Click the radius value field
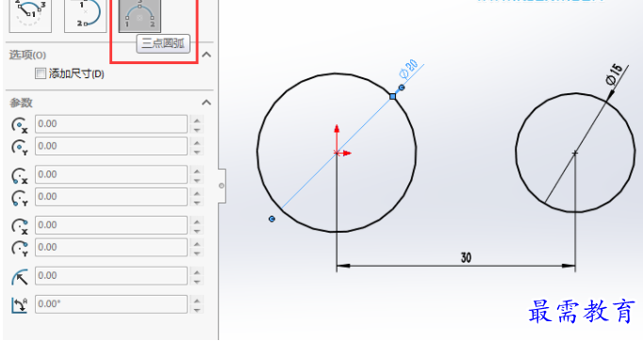 pos(111,275)
